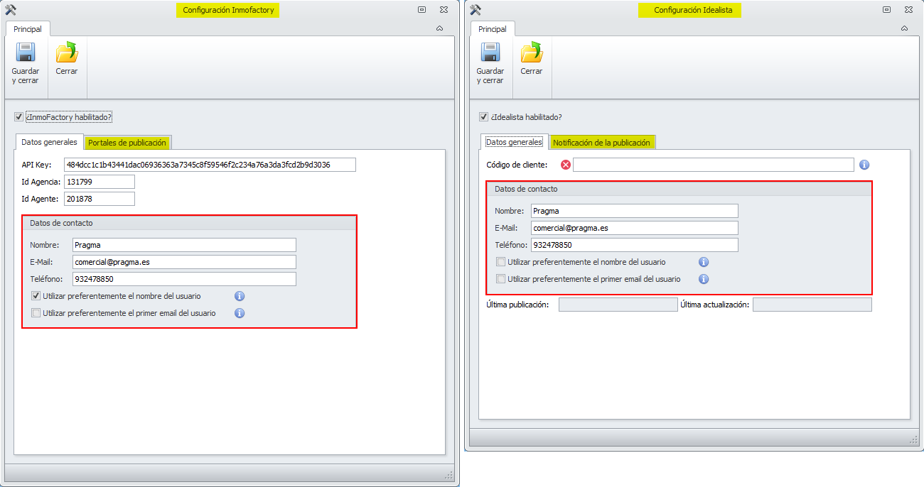924x487 pixels.
Task: Select Datos generales tab in Idealista
Action: (514, 142)
